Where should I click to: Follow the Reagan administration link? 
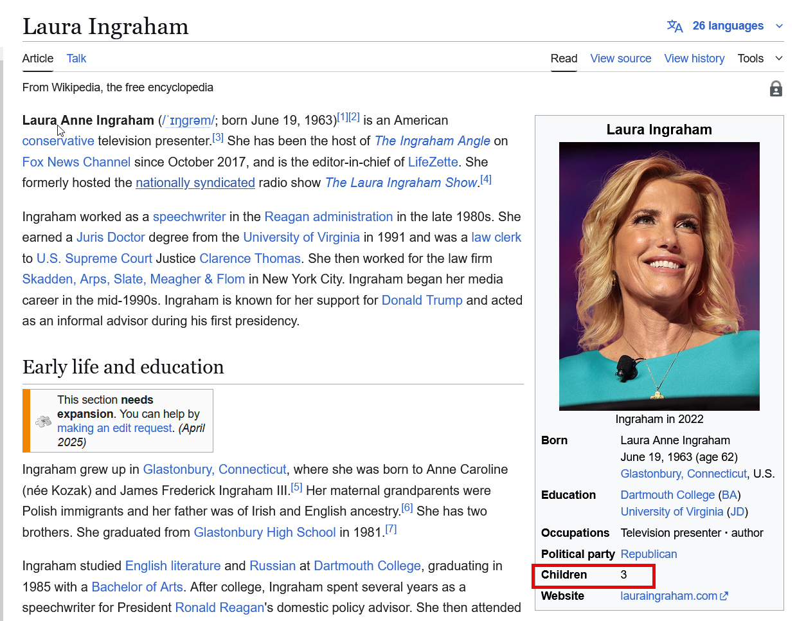tap(328, 217)
